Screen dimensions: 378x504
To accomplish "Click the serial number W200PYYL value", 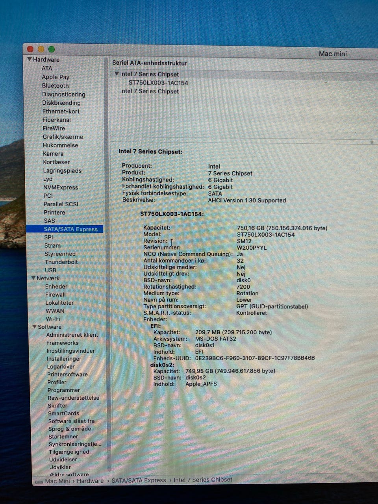I will click(251, 248).
